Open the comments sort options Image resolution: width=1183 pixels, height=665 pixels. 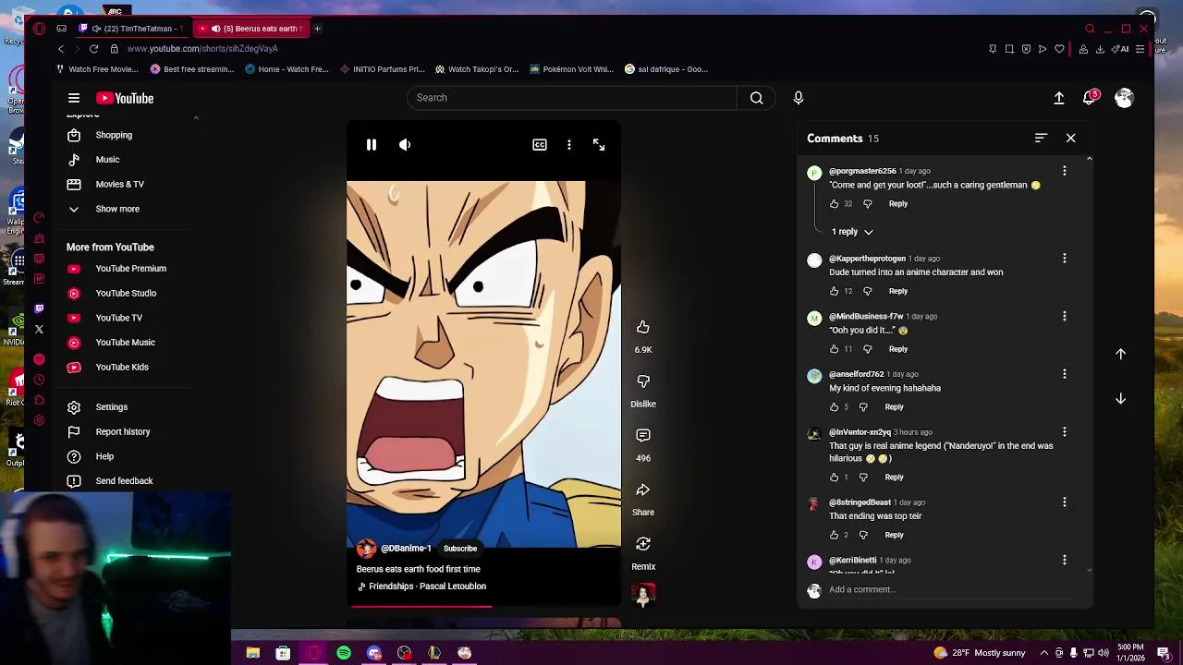pyautogui.click(x=1041, y=139)
